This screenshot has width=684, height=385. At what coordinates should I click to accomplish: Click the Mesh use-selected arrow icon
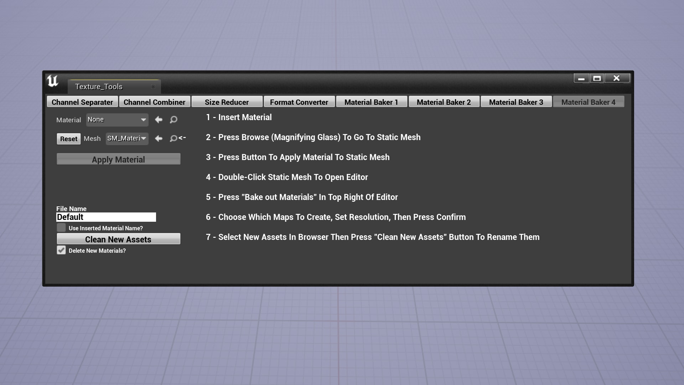(x=159, y=139)
